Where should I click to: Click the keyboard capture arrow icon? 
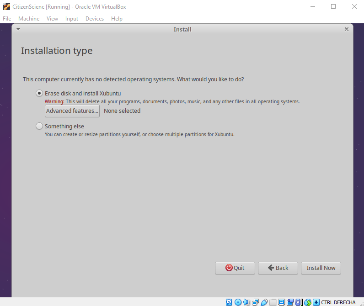pyautogui.click(x=316, y=302)
